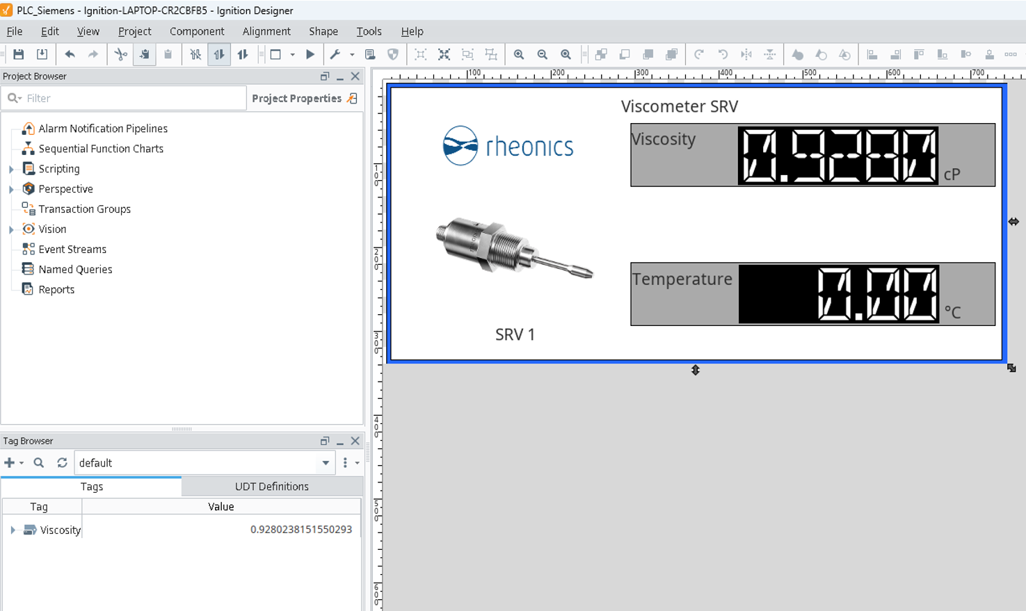Click the Project Browser Filter field
The width and height of the screenshot is (1026, 611).
(x=125, y=98)
